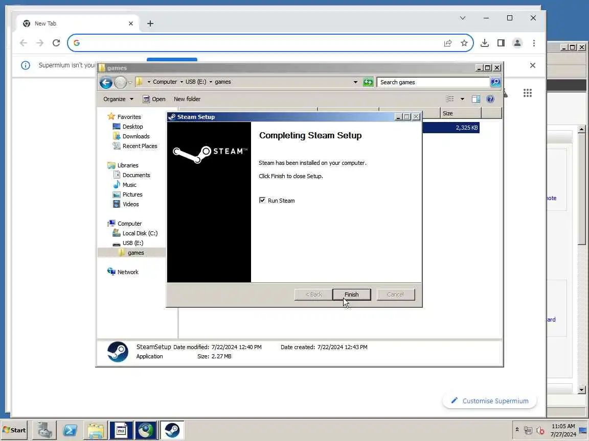Open Downloads in navigation pane

point(131,136)
